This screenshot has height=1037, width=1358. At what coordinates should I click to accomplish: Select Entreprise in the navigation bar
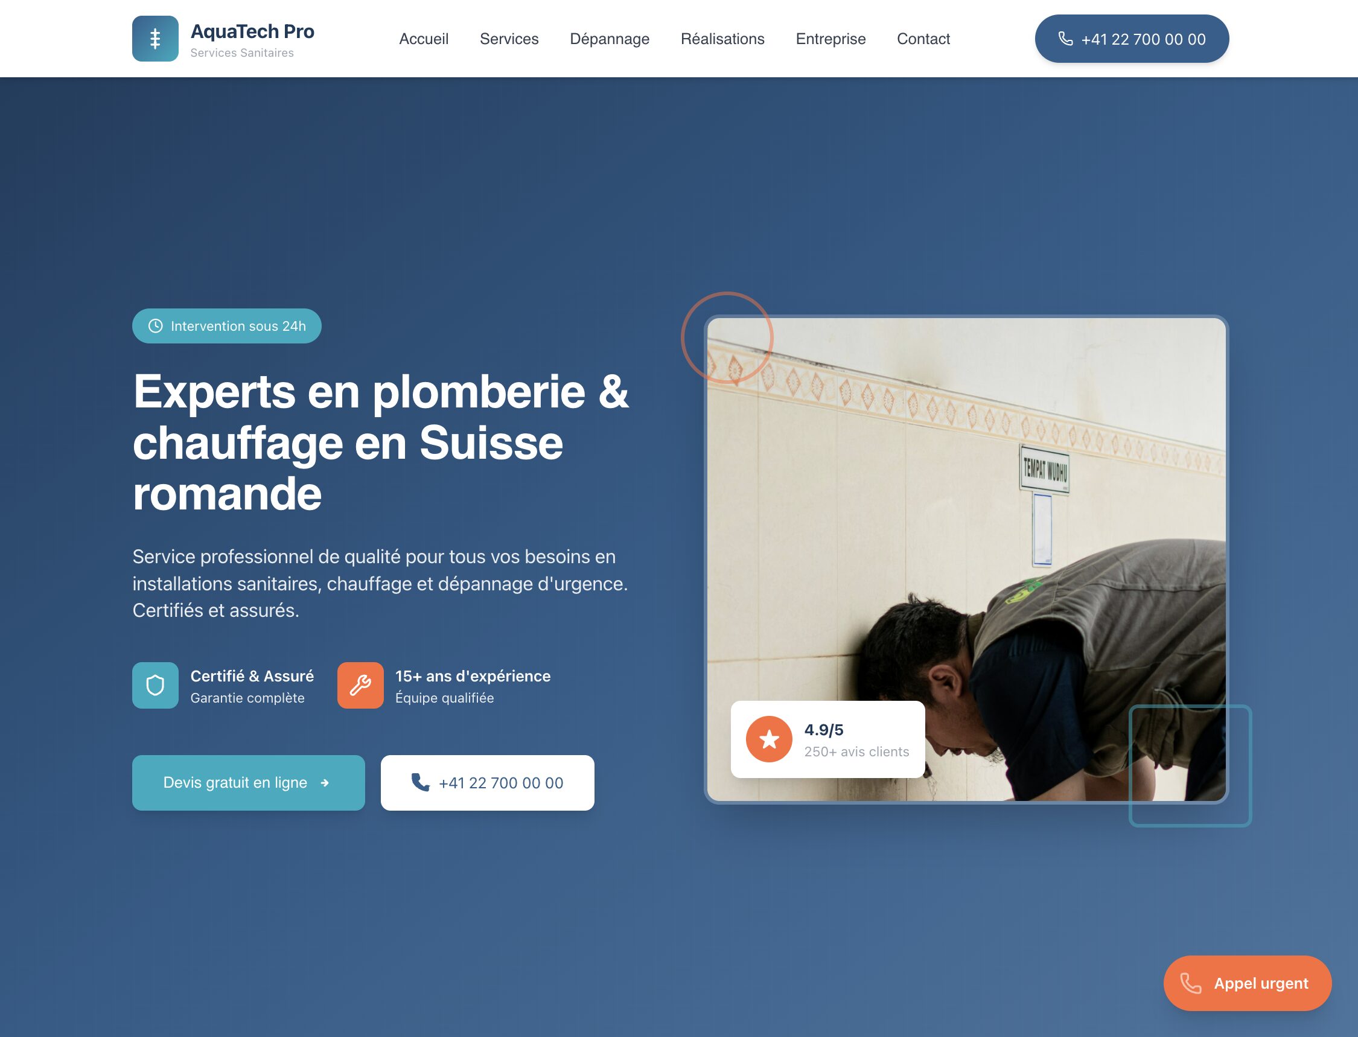830,39
